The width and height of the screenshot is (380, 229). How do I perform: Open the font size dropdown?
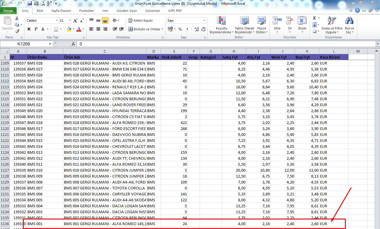tap(70, 21)
